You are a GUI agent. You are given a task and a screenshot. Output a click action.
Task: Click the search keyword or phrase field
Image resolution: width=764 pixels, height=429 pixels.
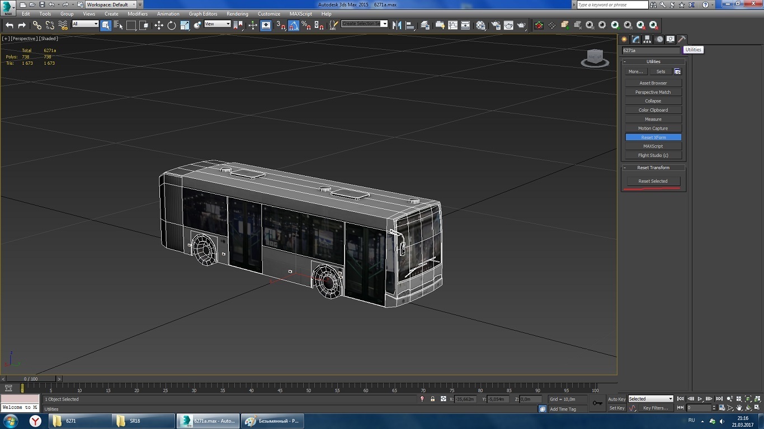point(612,4)
